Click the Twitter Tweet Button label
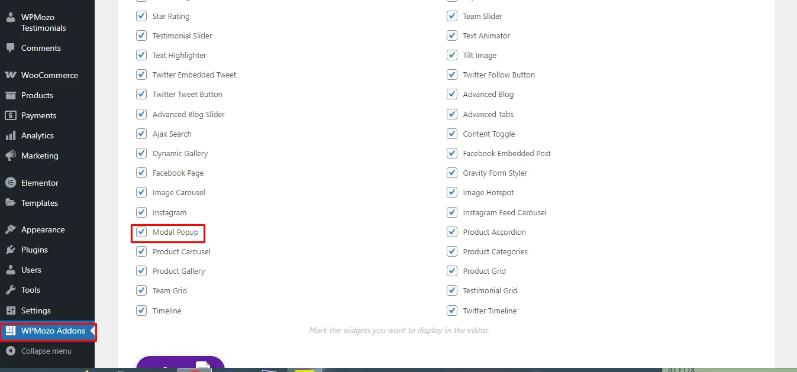 (x=188, y=94)
